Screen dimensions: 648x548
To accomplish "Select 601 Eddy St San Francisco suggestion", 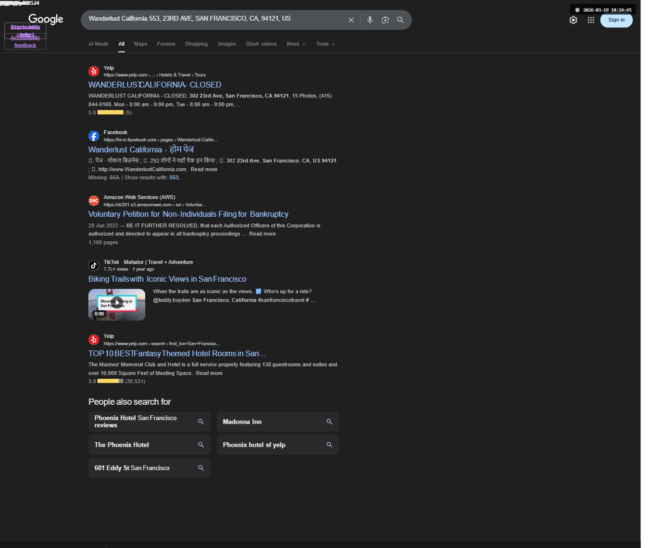I will (x=150, y=468).
